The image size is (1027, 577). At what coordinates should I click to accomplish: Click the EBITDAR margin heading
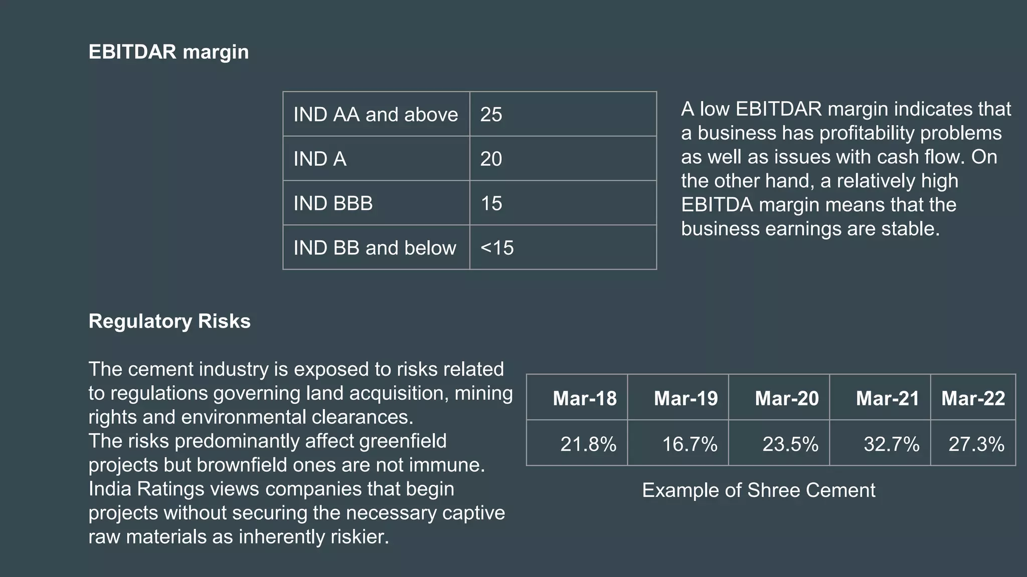click(x=168, y=52)
